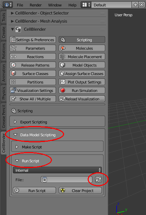Switch to the Animation tab
The width and height of the screenshot is (146, 215).
point(4,73)
